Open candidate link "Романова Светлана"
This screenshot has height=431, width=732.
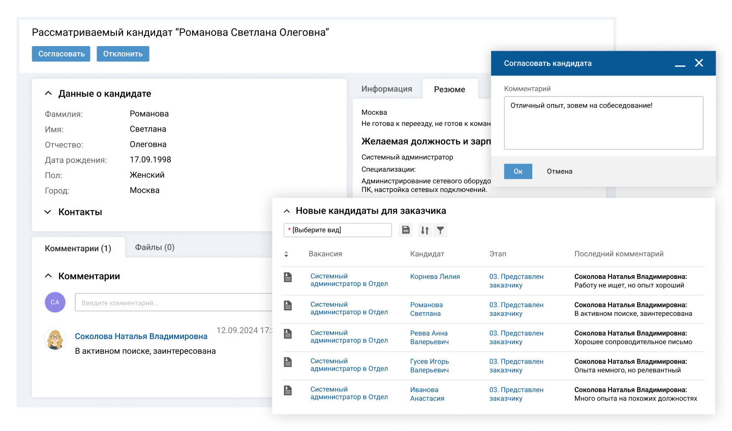(x=427, y=308)
